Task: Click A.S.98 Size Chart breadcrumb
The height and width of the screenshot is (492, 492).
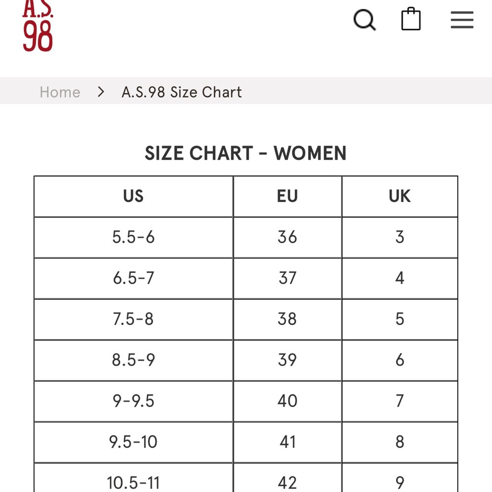Action: 182,92
